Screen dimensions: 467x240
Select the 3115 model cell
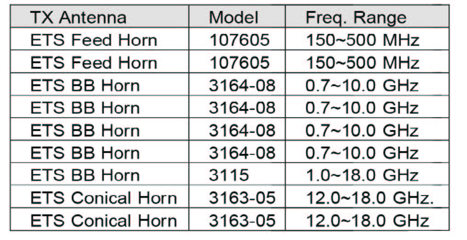click(x=229, y=175)
